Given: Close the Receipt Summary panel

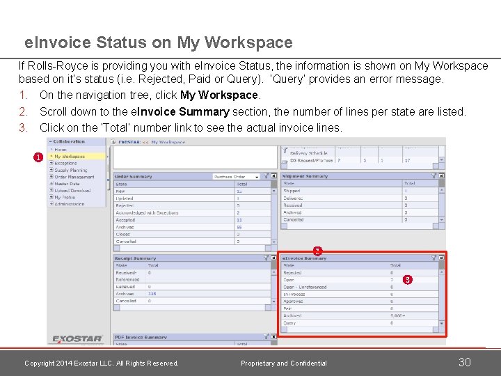Looking at the screenshot, I should 274,258.
